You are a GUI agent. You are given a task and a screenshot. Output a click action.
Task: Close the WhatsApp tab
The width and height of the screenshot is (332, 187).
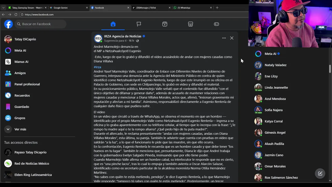pos(211,8)
